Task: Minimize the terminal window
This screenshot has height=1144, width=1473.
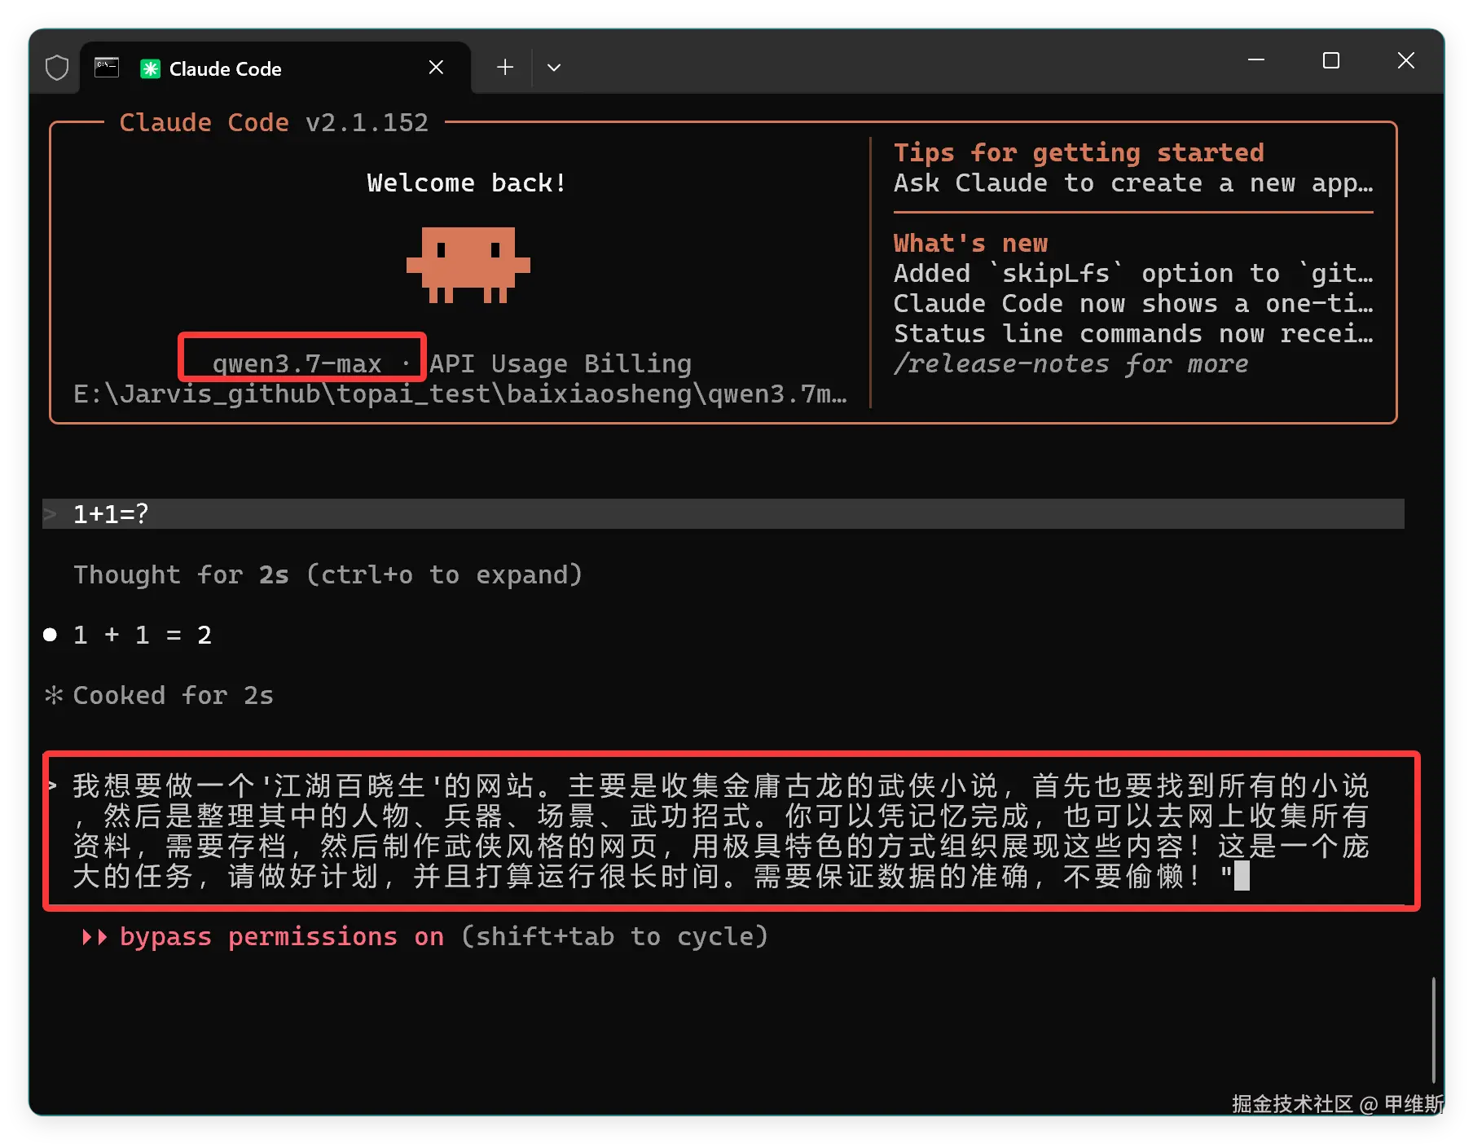Action: coord(1256,60)
